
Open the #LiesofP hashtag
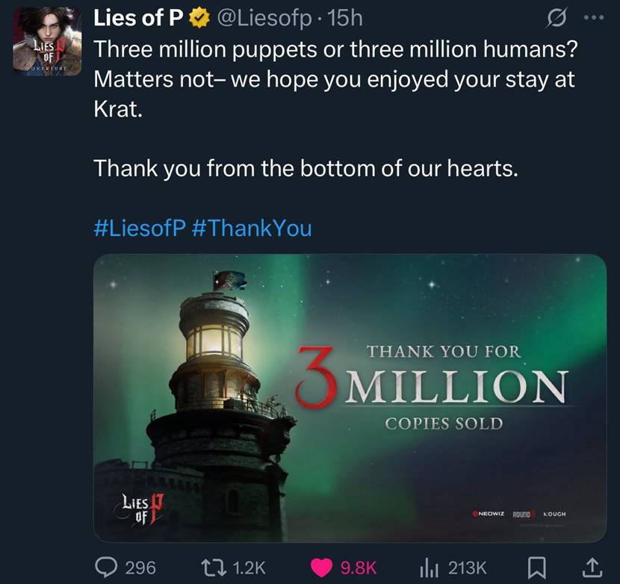[140, 229]
